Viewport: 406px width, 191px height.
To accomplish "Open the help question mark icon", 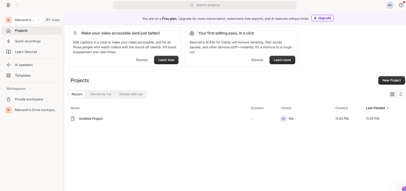I will (401, 5).
